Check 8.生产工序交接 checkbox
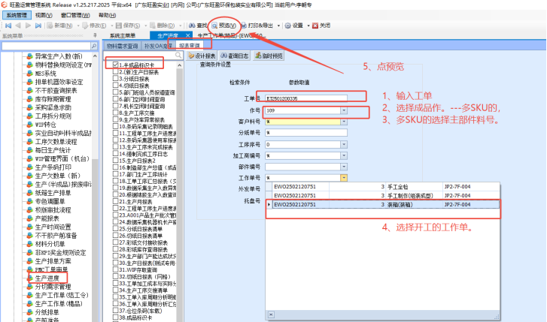 (115, 113)
